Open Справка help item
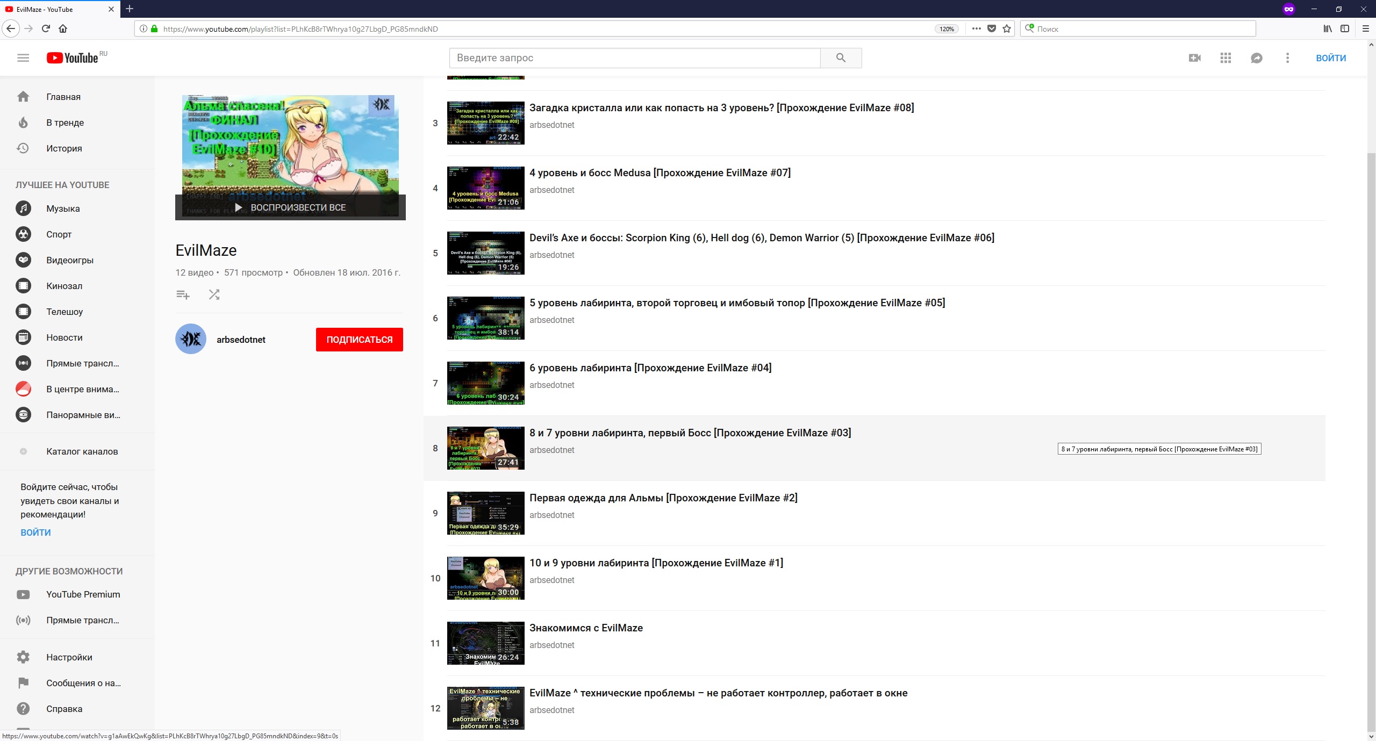The image size is (1376, 741). click(64, 709)
